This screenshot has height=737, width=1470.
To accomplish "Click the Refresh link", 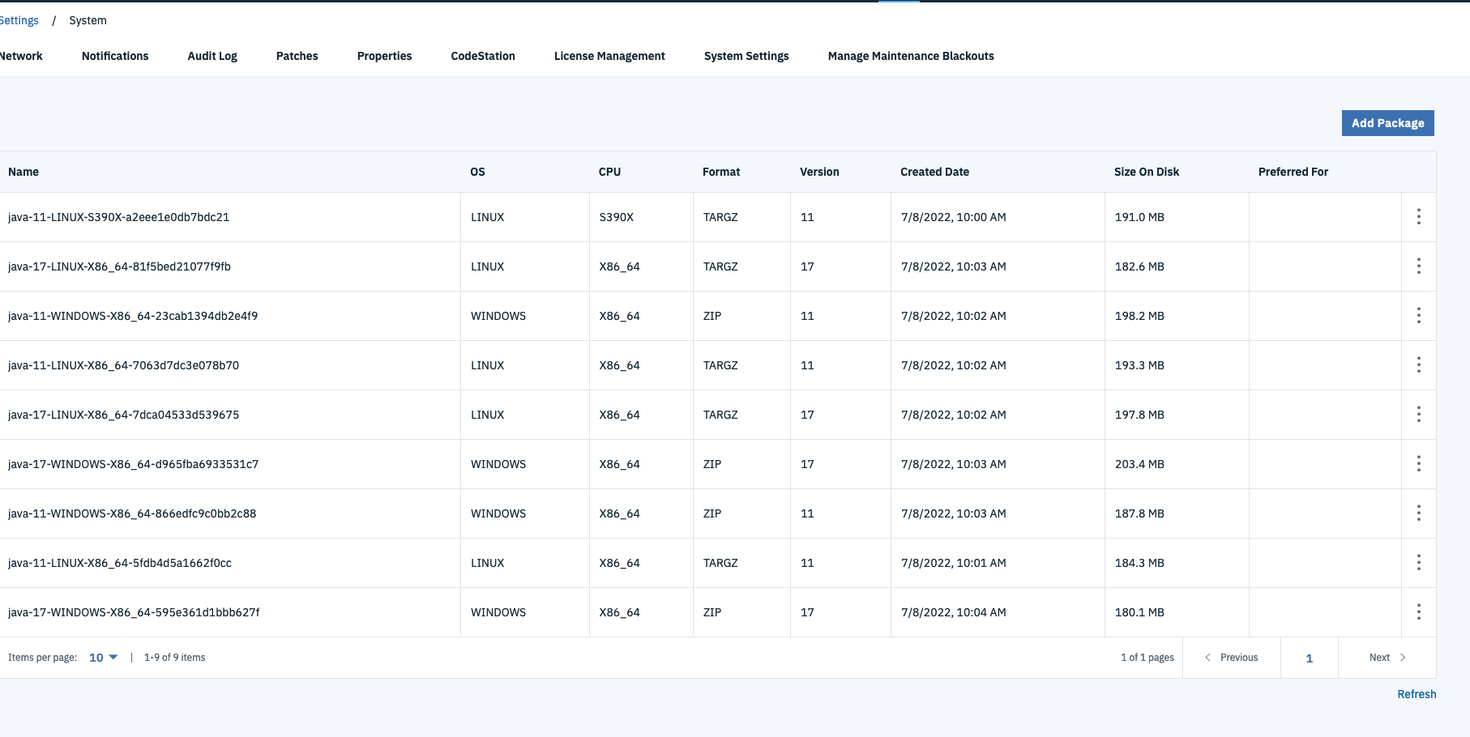I will pyautogui.click(x=1417, y=694).
